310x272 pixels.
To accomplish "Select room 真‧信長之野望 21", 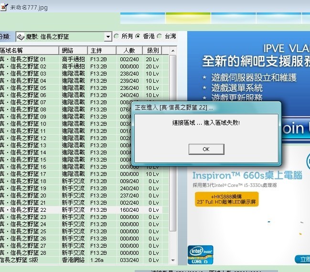I will tap(81, 203).
